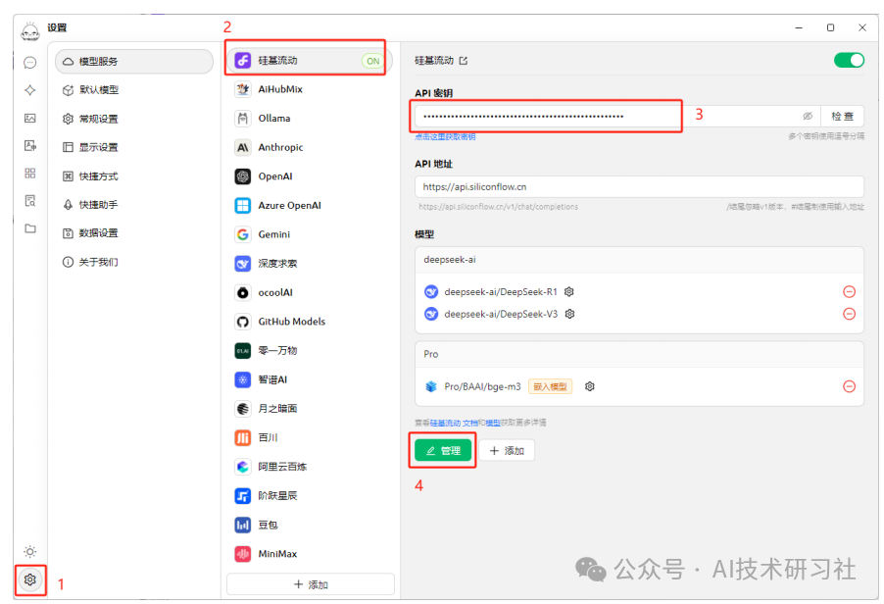Select ocoolAI provider
The image size is (884, 604).
(309, 292)
